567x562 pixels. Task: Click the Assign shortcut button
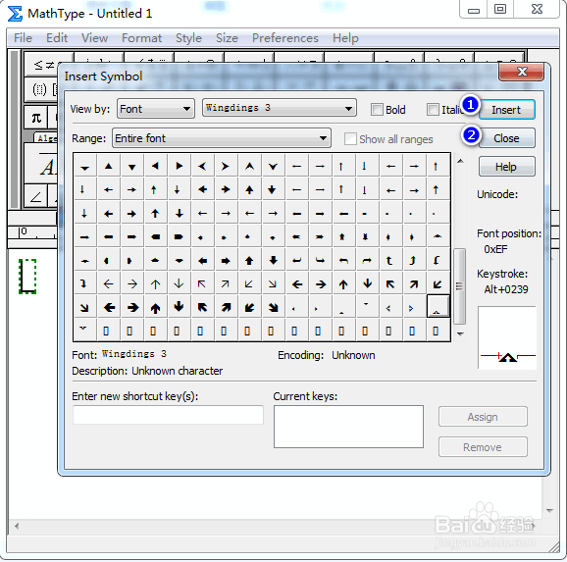pos(483,417)
